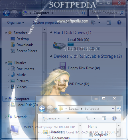Toggle preview pane in Softpedia window

coord(104,118)
